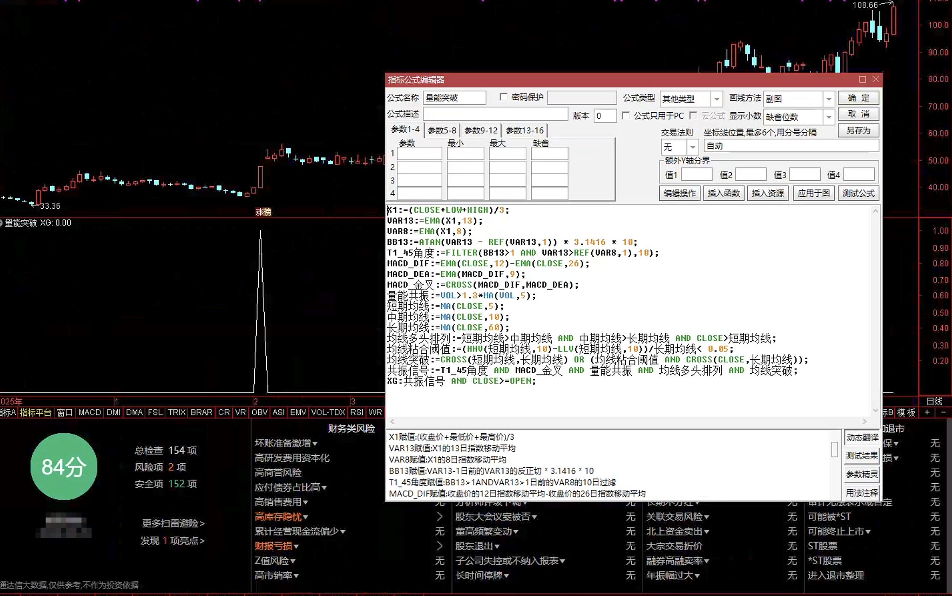Select the 指标平台 tab
Screen dimensions: 952x596
(x=36, y=412)
